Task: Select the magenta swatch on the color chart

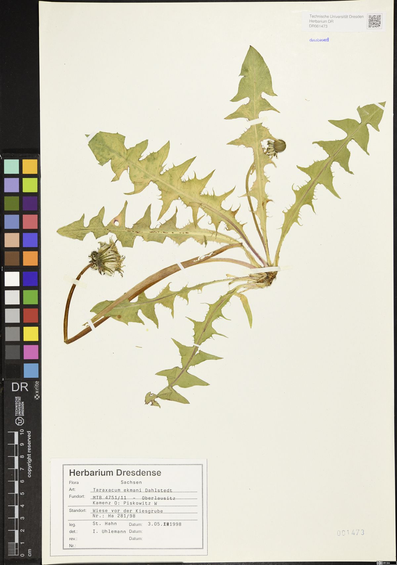Action: (x=30, y=352)
